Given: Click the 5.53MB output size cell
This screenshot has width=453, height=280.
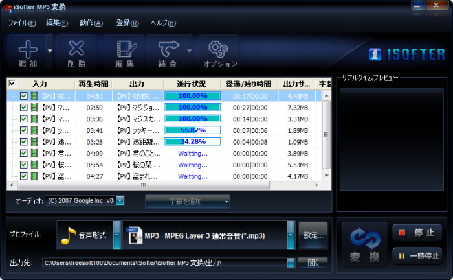Looking at the screenshot, I should 298,165.
